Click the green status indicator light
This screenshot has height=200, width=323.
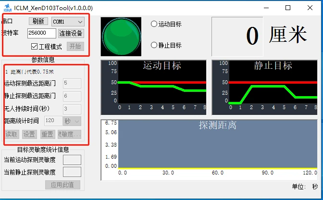(x=121, y=37)
